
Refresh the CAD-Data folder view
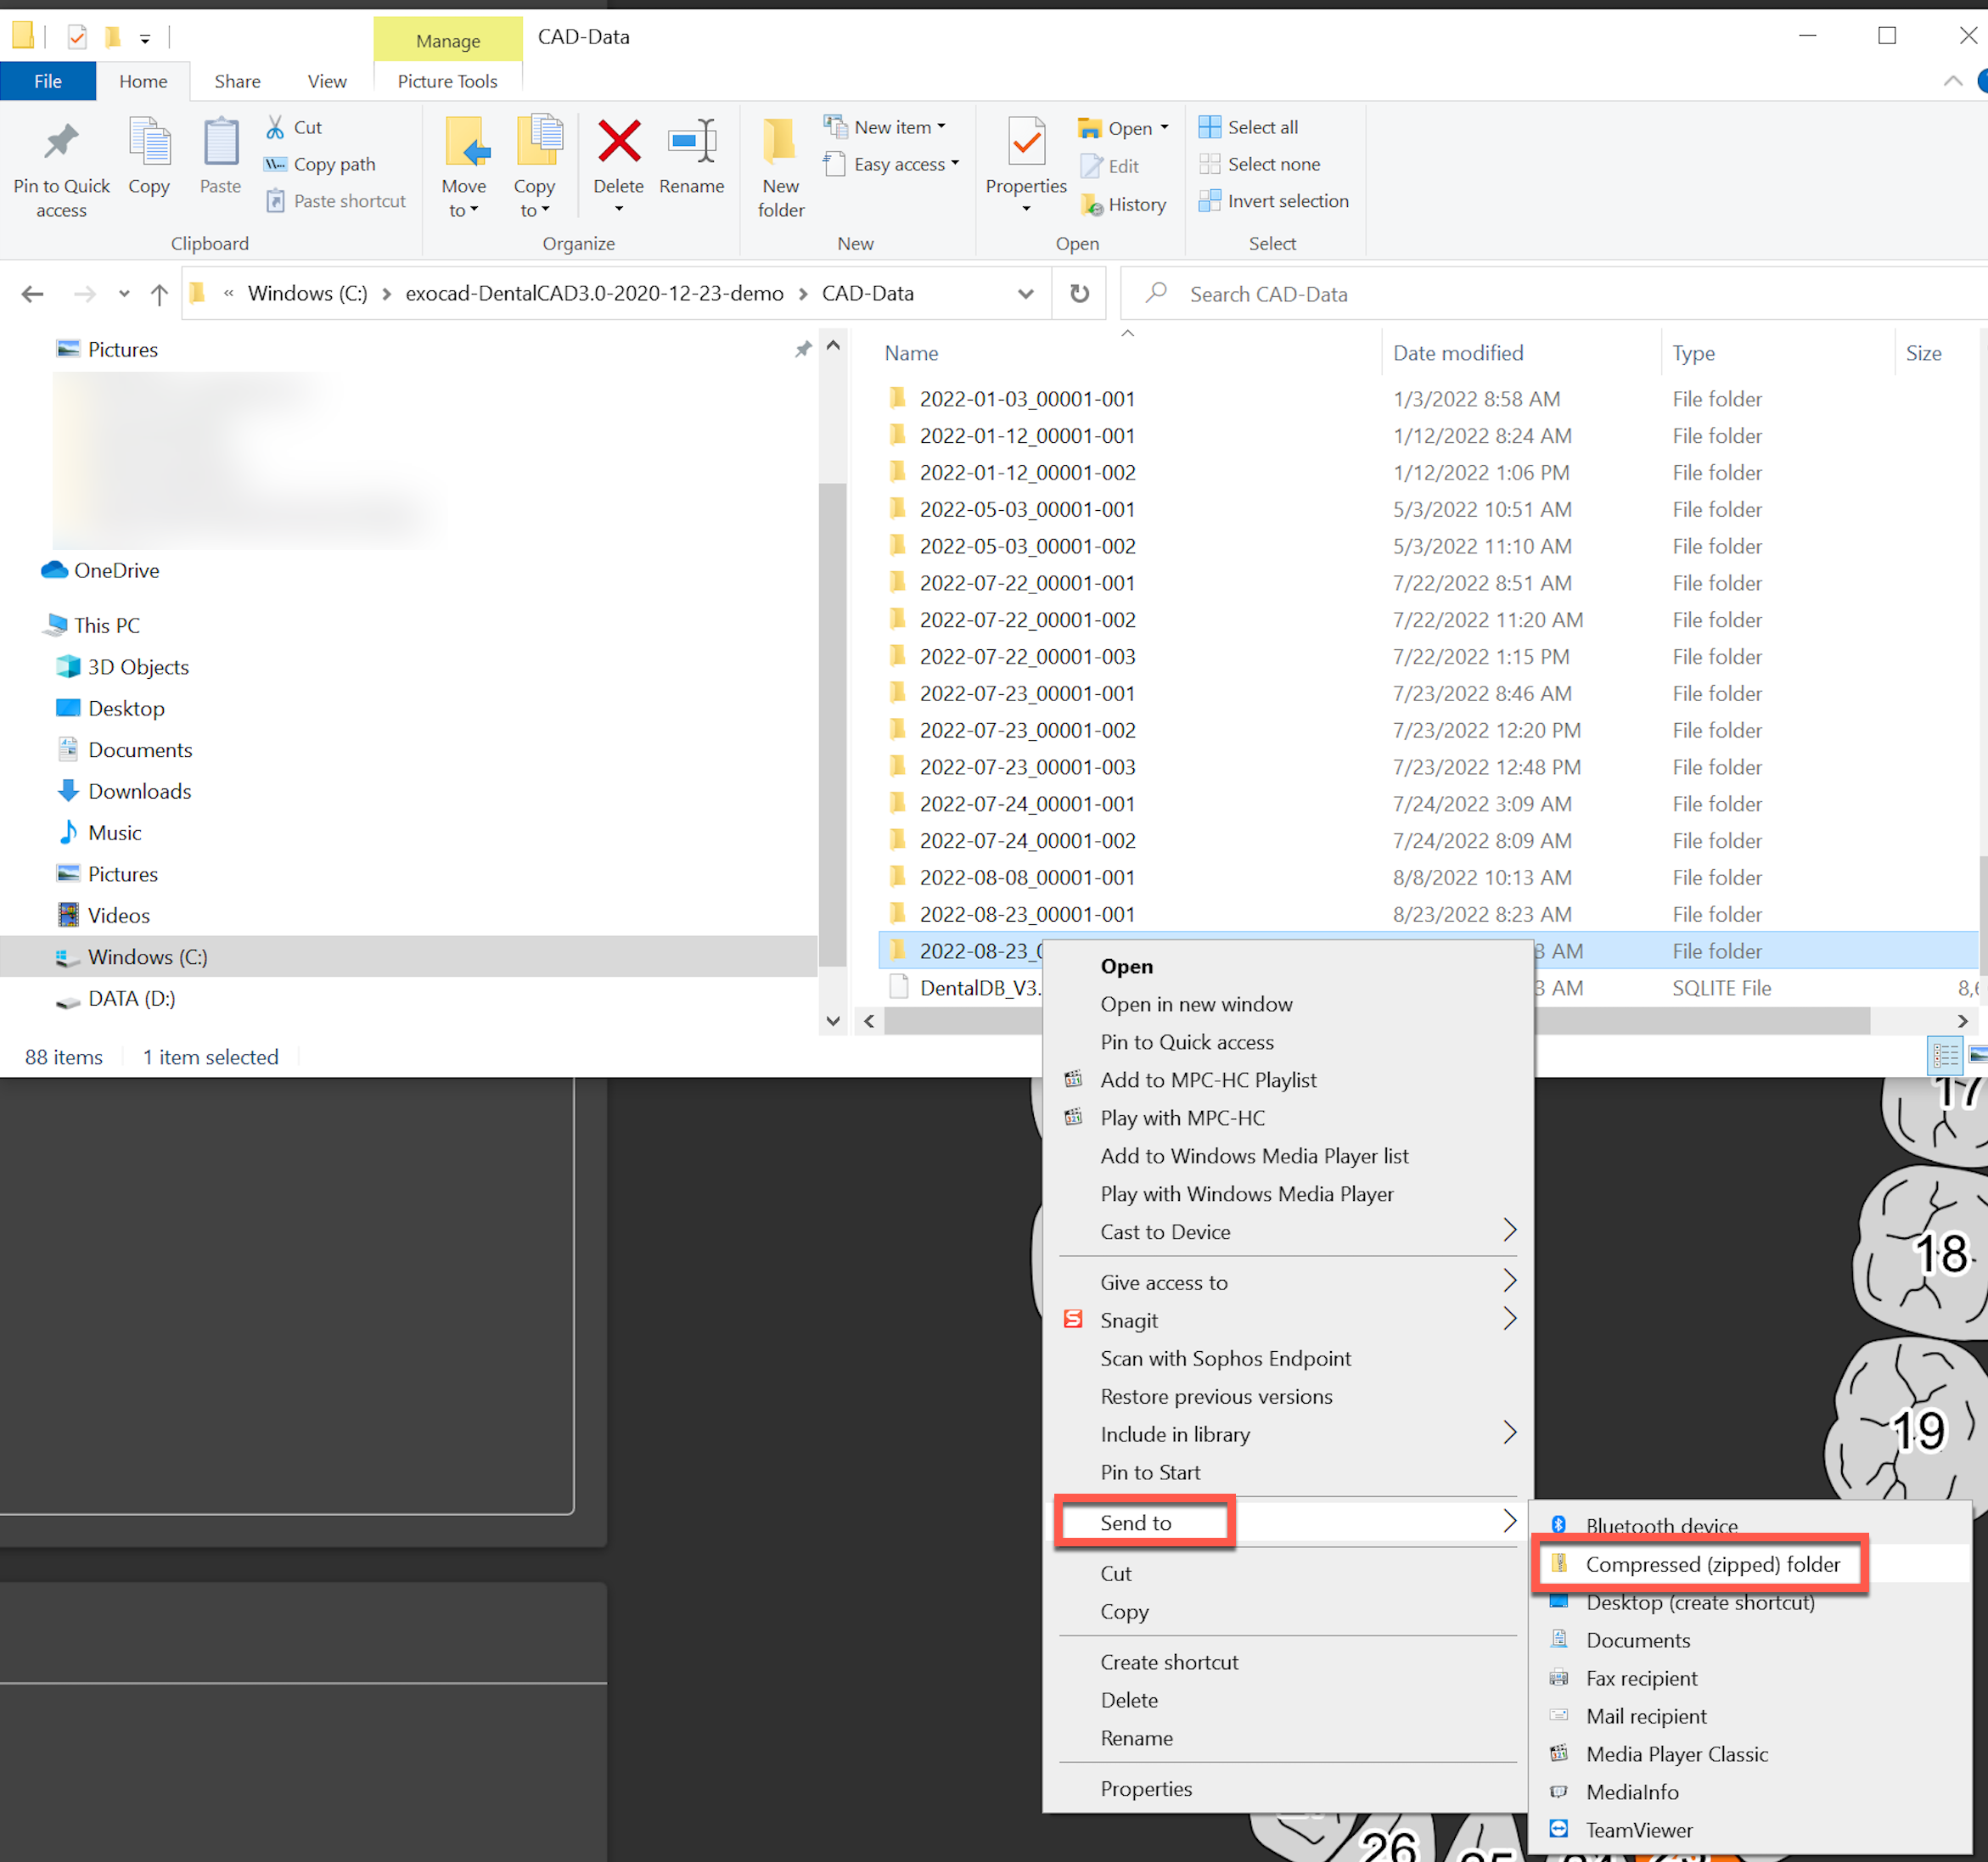coord(1079,293)
